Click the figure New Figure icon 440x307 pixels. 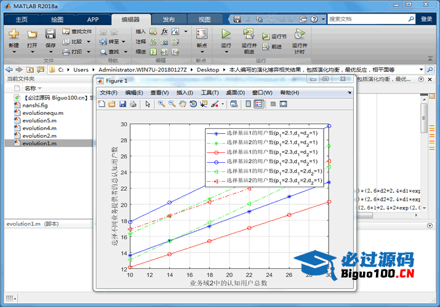(102, 104)
